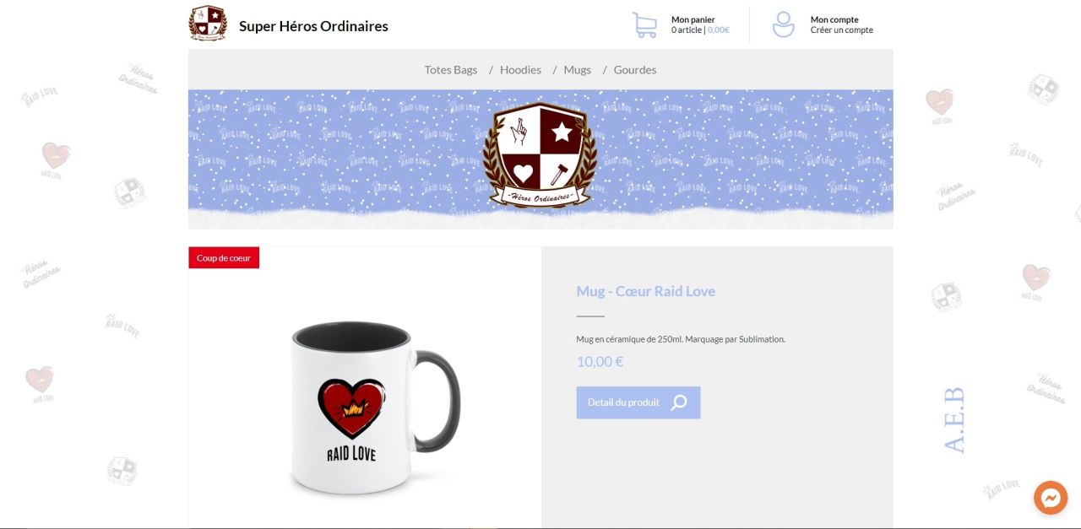The width and height of the screenshot is (1081, 529).
Task: Click the Créer un compte link
Action: pos(842,30)
